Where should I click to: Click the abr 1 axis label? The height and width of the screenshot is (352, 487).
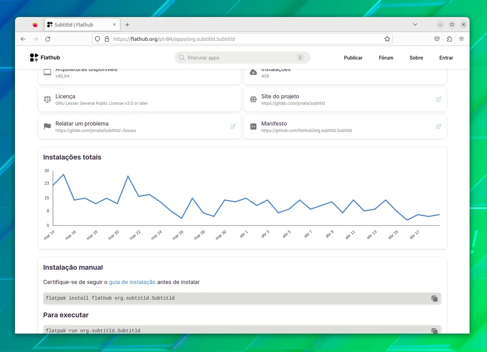[x=244, y=234]
